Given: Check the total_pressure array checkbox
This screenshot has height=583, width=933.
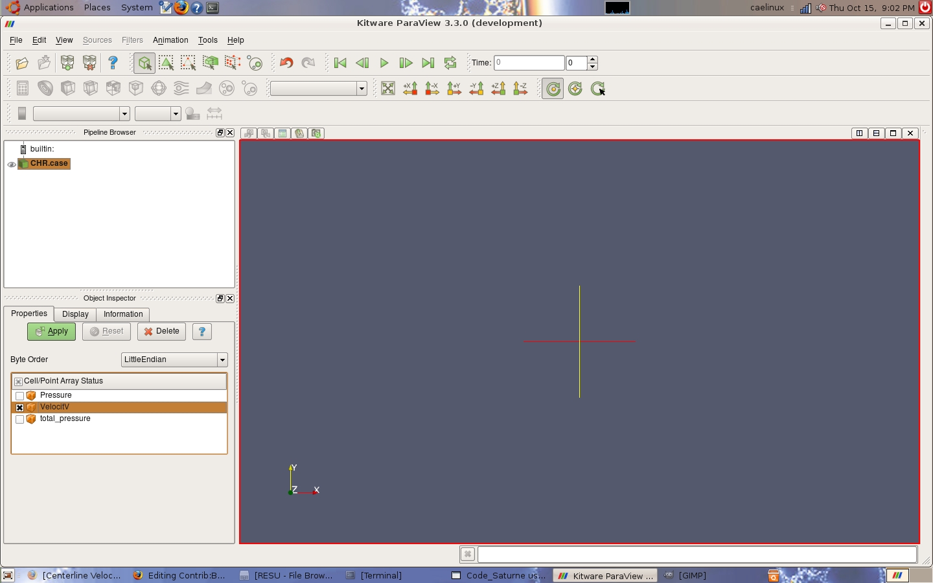Looking at the screenshot, I should pyautogui.click(x=19, y=419).
